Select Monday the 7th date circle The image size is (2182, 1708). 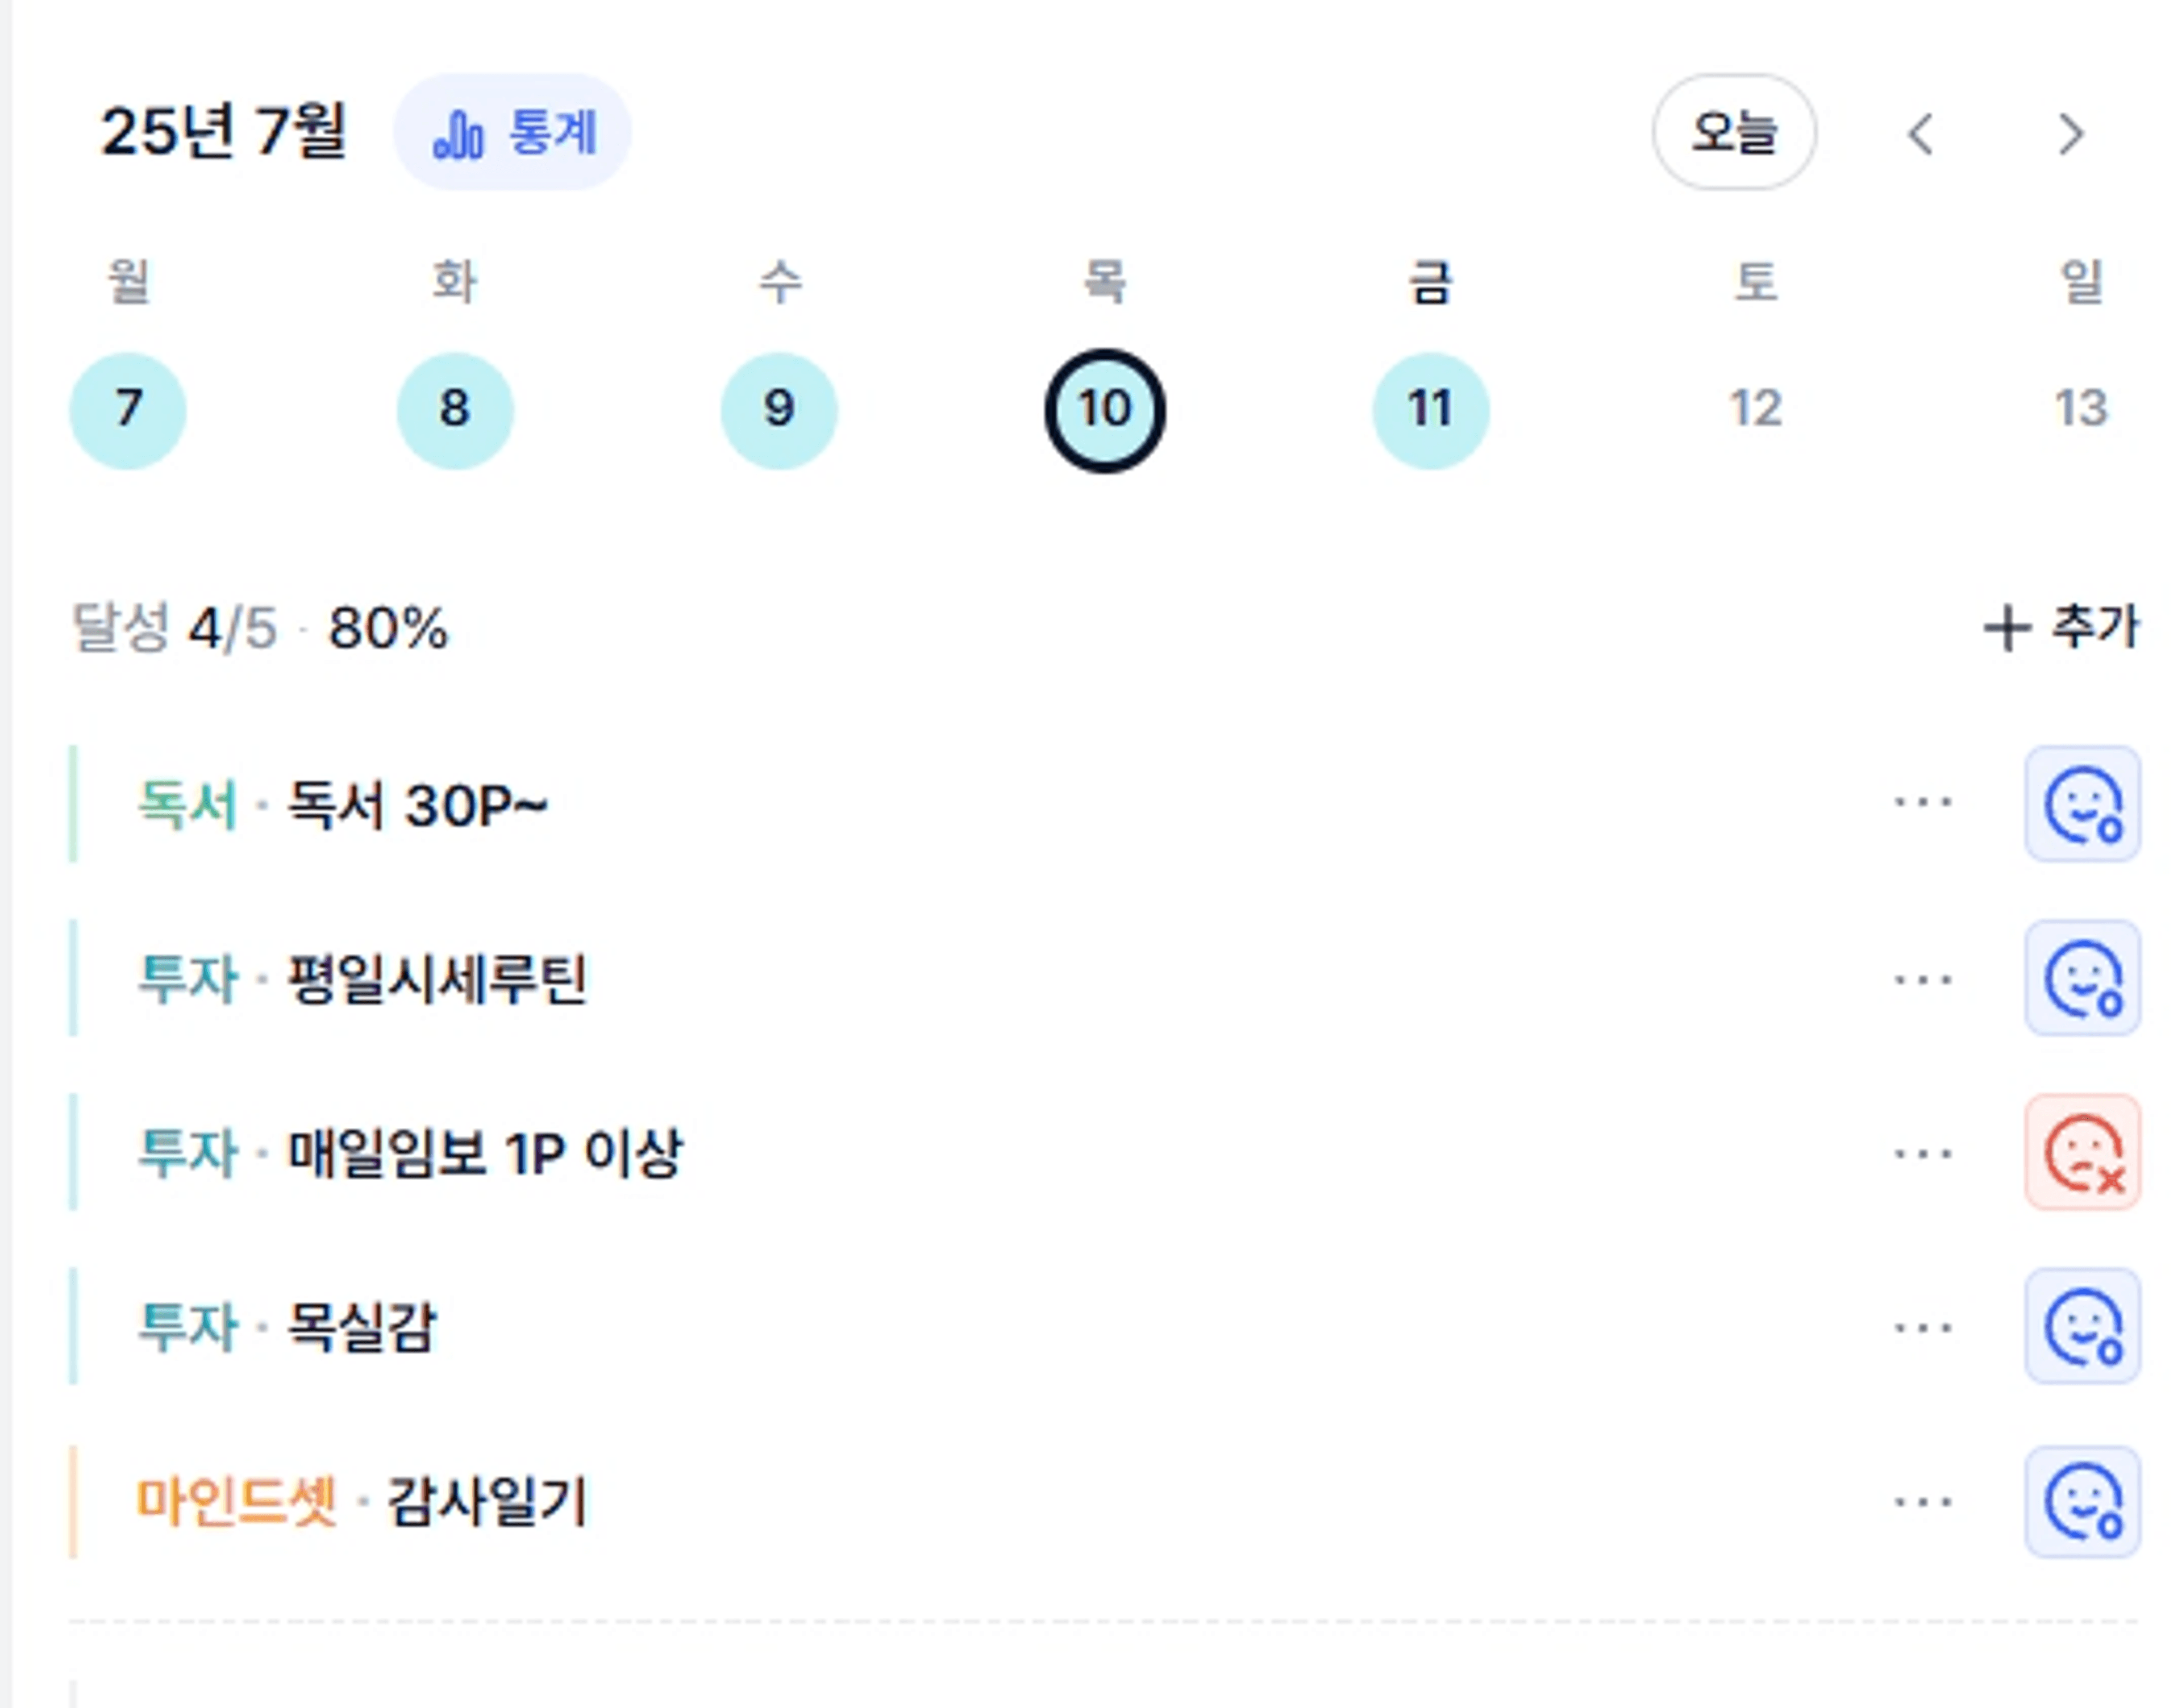[128, 410]
